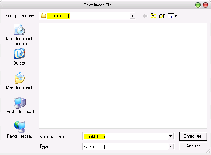The height and width of the screenshot is (155, 211).
Task: Expand the Enregistrer dans location dropdown
Action: 132,16
